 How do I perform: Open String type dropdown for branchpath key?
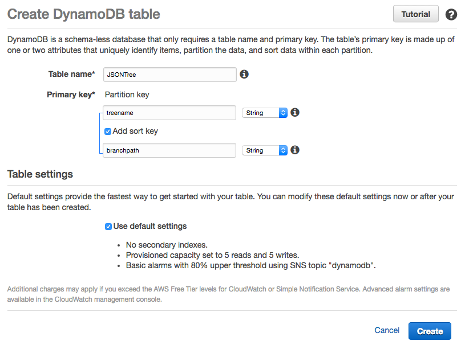click(265, 150)
